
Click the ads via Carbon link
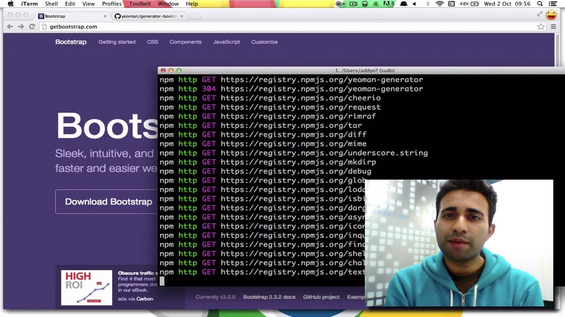pos(136,299)
